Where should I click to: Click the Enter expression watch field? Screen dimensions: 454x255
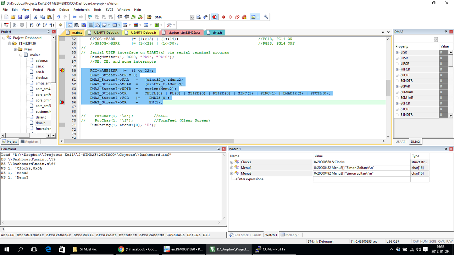pos(249,179)
